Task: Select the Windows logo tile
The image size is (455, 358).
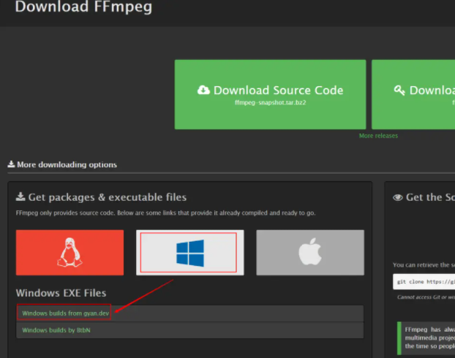Action: pyautogui.click(x=189, y=253)
